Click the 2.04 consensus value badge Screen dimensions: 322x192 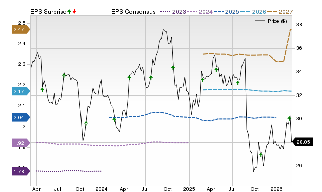pyautogui.click(x=21, y=117)
